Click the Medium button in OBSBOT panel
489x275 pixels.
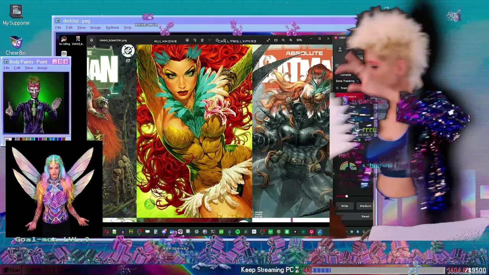[365, 206]
